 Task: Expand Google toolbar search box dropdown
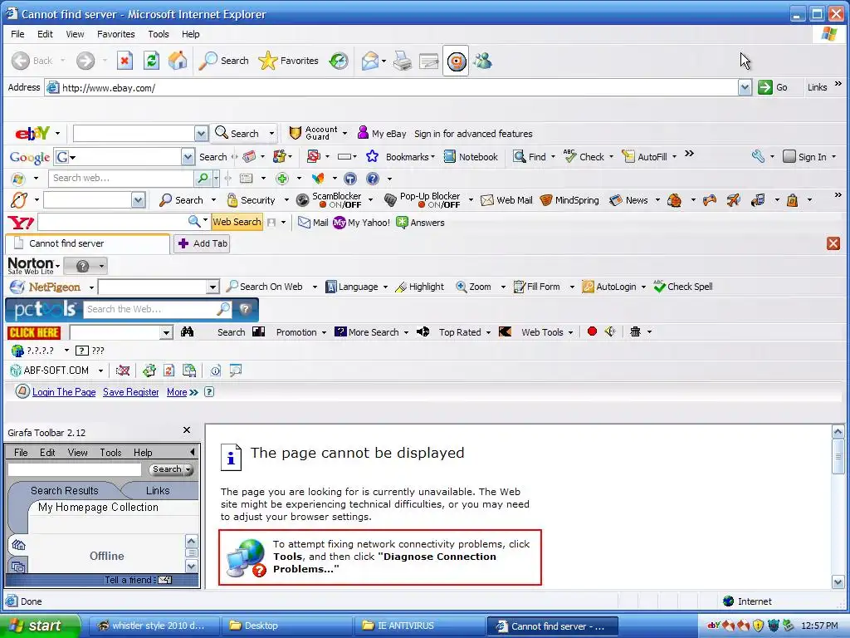click(188, 157)
